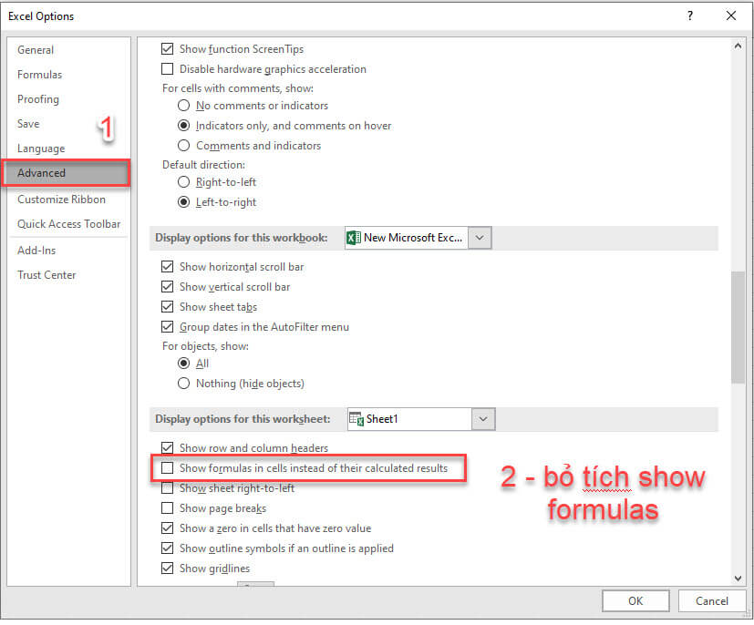
Task: Click the New Microsoft Exc... workbook combo box
Action: (418, 238)
